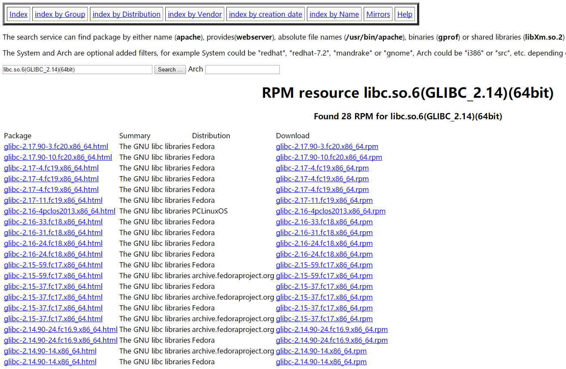Click the Arch filter input field
This screenshot has height=369, width=566.
(242, 69)
